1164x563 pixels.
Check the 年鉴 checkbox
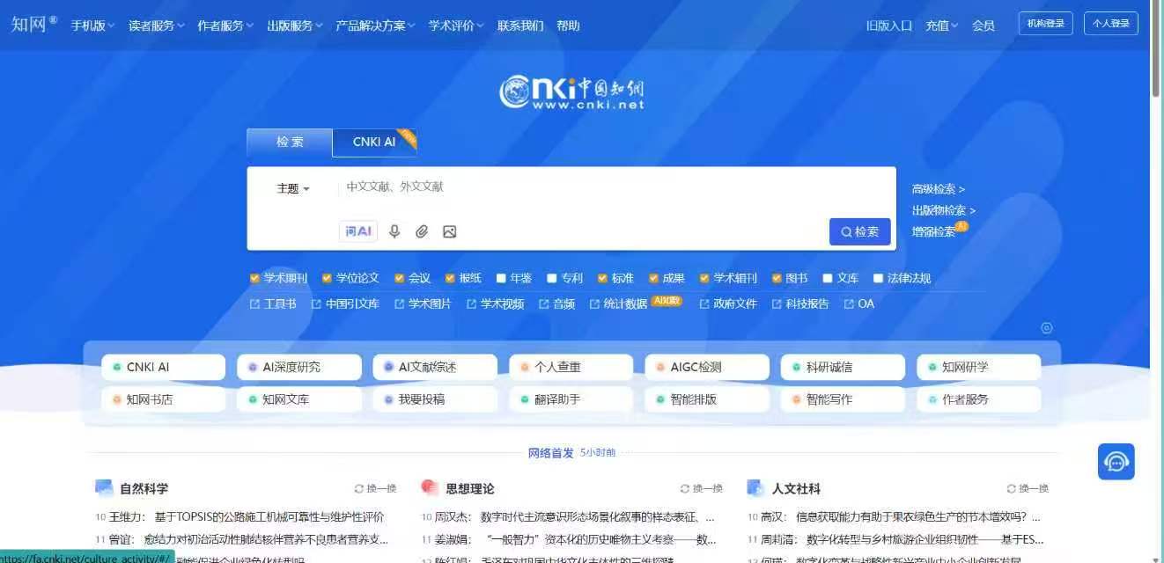[501, 278]
